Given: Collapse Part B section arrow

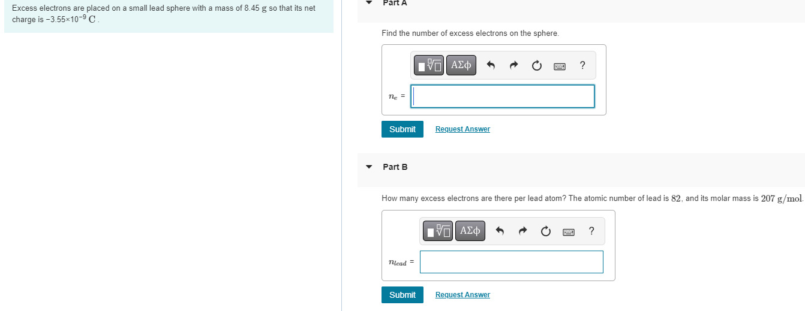Looking at the screenshot, I should (369, 167).
